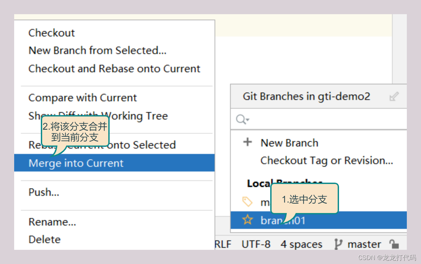The width and height of the screenshot is (421, 264).
Task: Select the branch01 local branch
Action: [319, 220]
